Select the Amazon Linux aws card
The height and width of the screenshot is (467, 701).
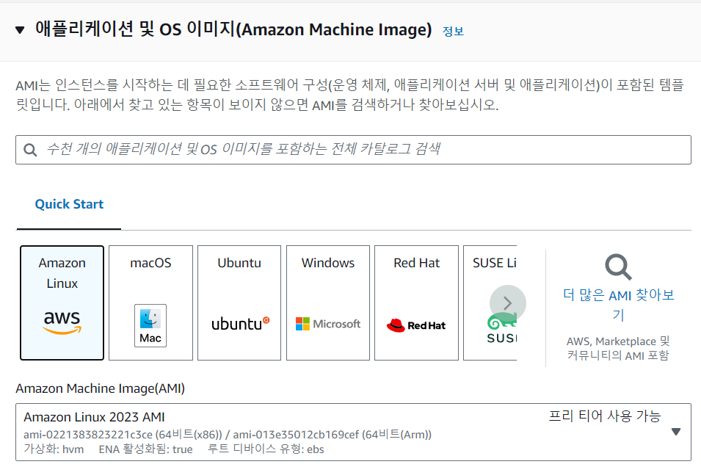62,303
